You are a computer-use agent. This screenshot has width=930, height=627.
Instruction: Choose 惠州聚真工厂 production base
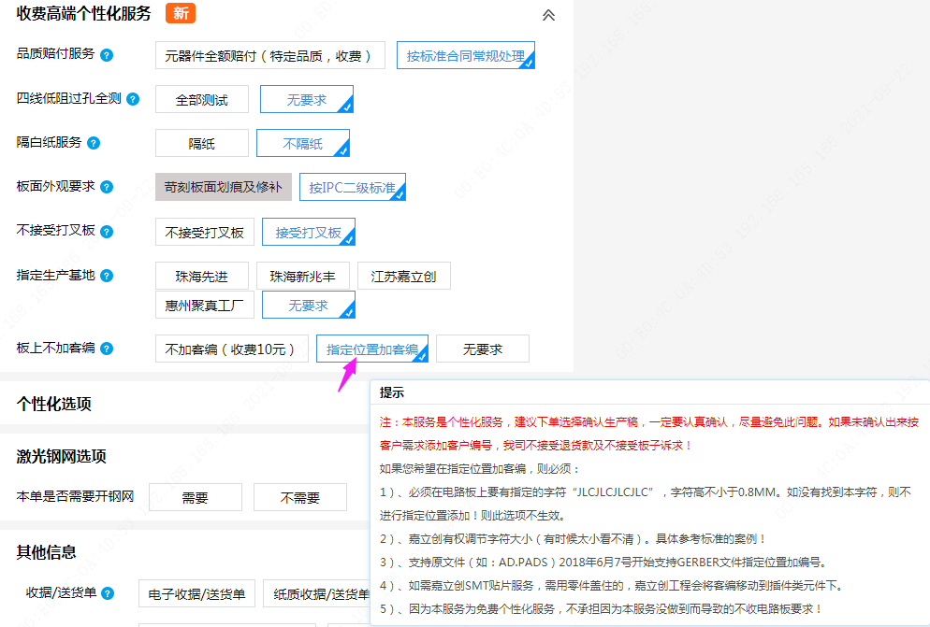[x=204, y=305]
